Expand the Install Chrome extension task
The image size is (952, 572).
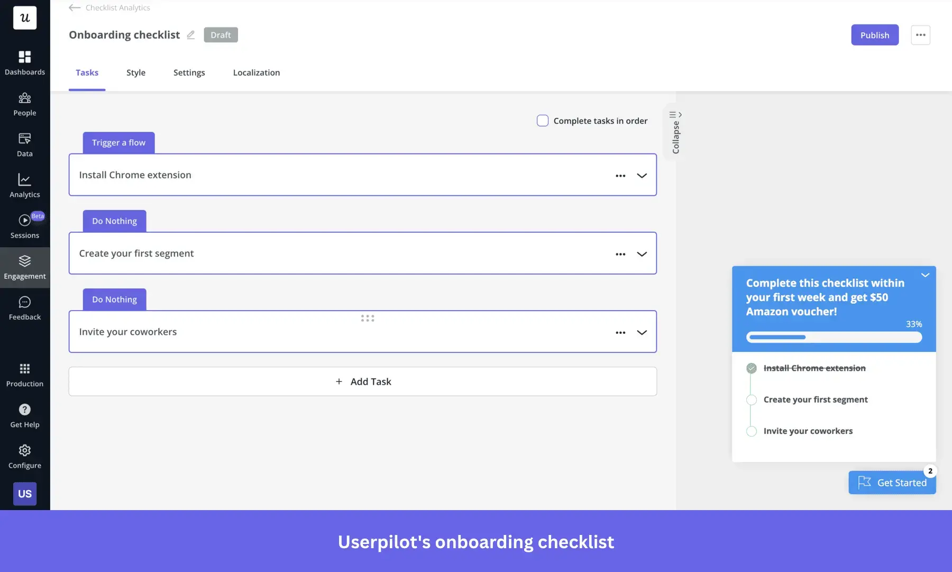642,175
